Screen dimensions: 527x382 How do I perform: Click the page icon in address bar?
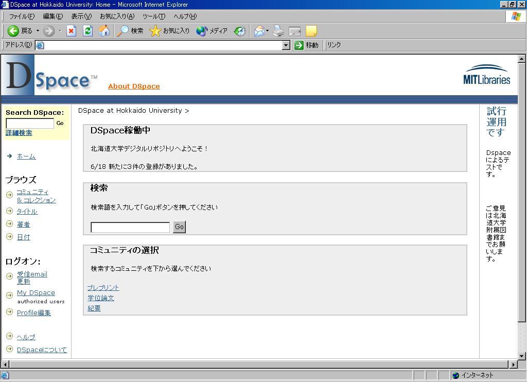pos(40,45)
